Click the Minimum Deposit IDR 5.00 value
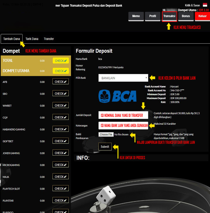 [175, 94]
